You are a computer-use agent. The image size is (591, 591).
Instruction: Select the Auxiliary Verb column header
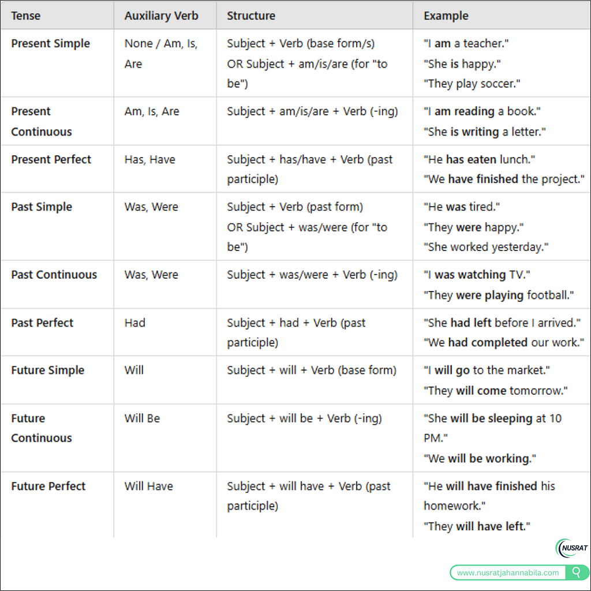click(162, 16)
